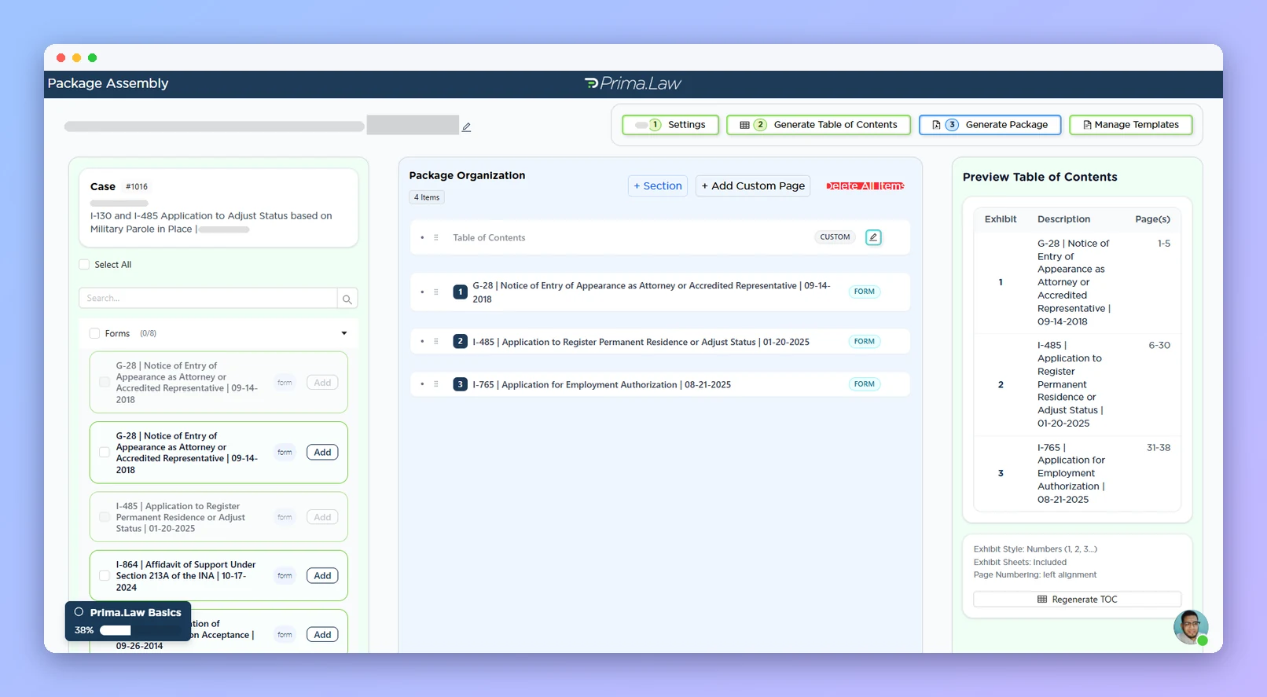1267x697 pixels.
Task: Open step 1 Settings
Action: [x=670, y=125]
